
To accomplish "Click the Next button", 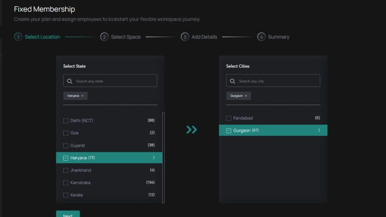I will pyautogui.click(x=68, y=214).
